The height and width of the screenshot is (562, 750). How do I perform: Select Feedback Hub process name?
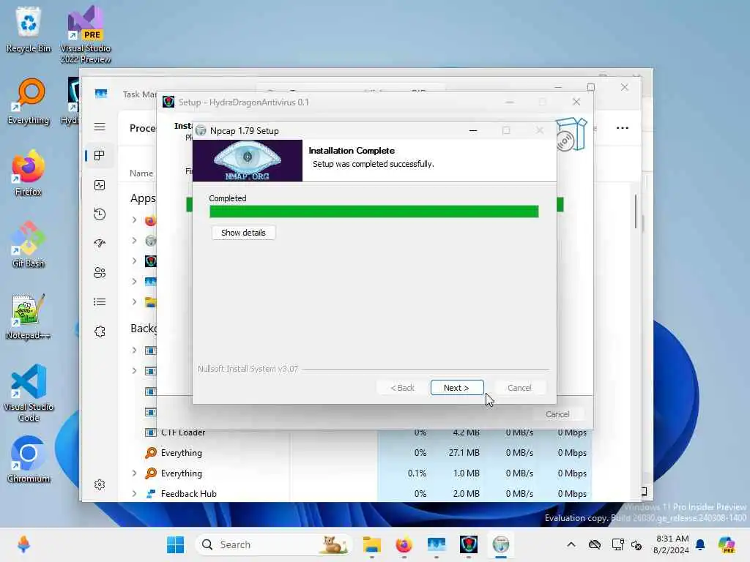[188, 494]
